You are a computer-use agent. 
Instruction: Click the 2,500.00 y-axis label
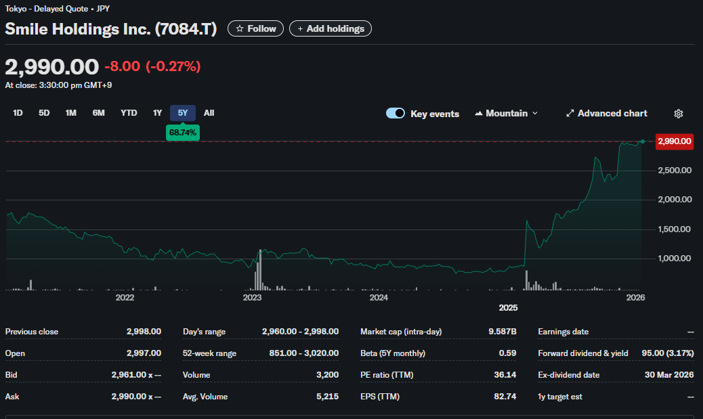tap(675, 171)
